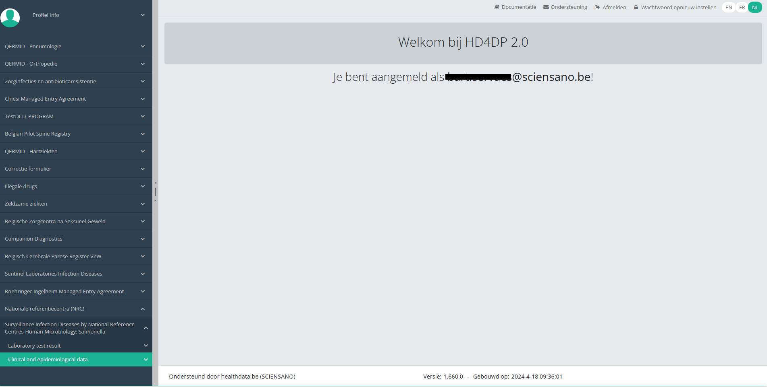Expand the Profiel Info chevron

[x=143, y=15]
